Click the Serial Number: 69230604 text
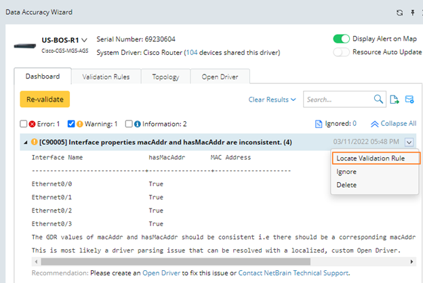The image size is (423, 283). click(136, 39)
